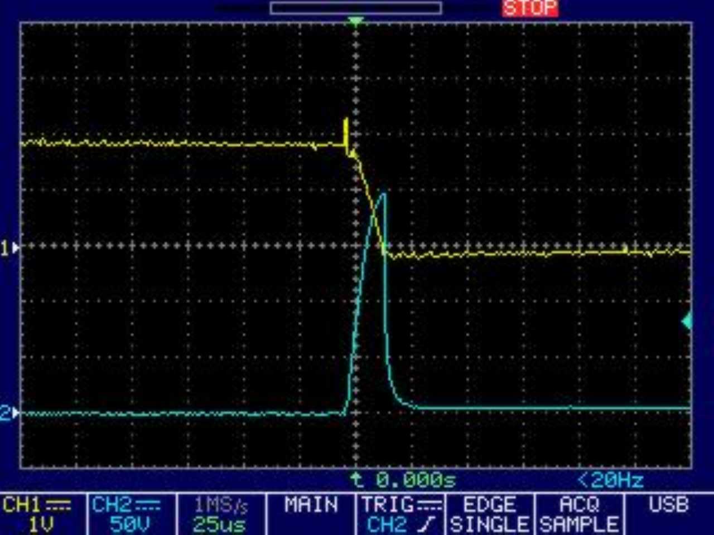Click the trigger DC coupling symbol beside TRIG
Viewport: 714px width, 535px height.
point(431,505)
